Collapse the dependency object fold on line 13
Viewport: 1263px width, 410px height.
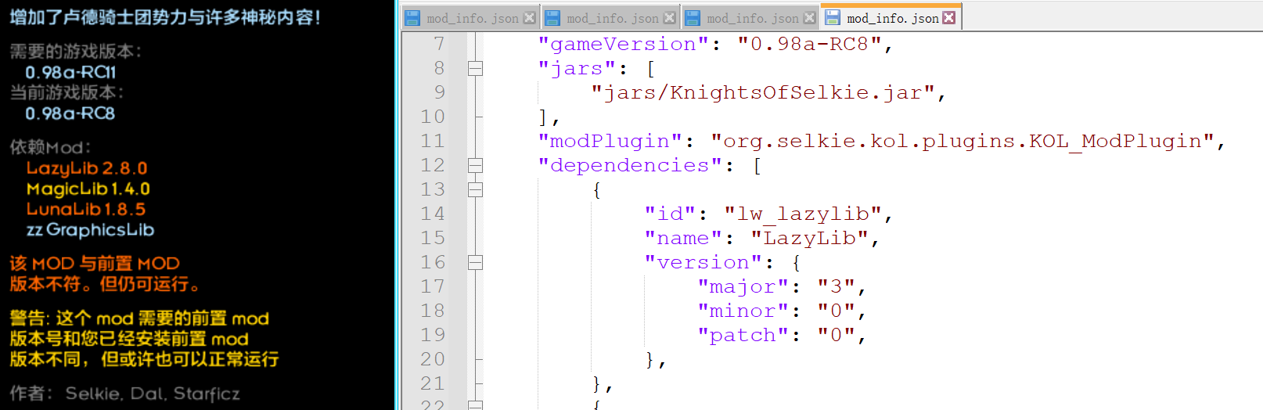475,190
